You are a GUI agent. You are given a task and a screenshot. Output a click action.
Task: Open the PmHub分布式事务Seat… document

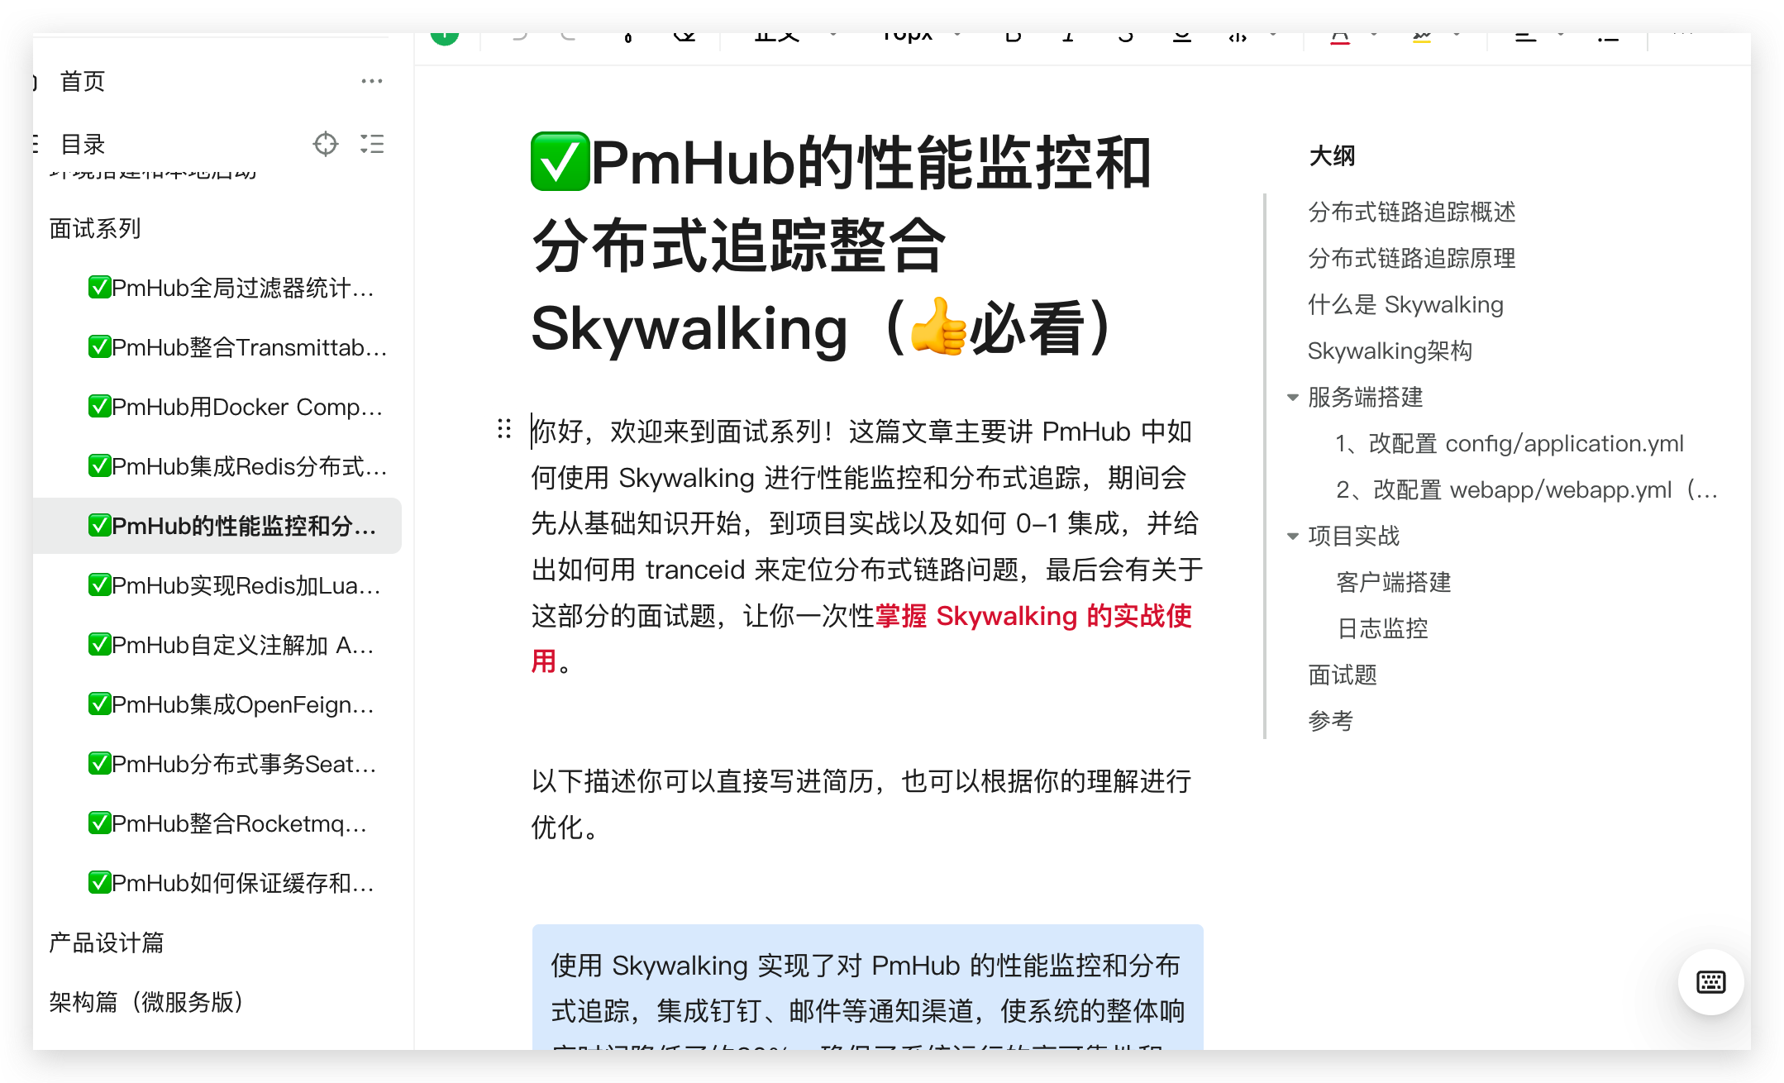pyautogui.click(x=232, y=764)
